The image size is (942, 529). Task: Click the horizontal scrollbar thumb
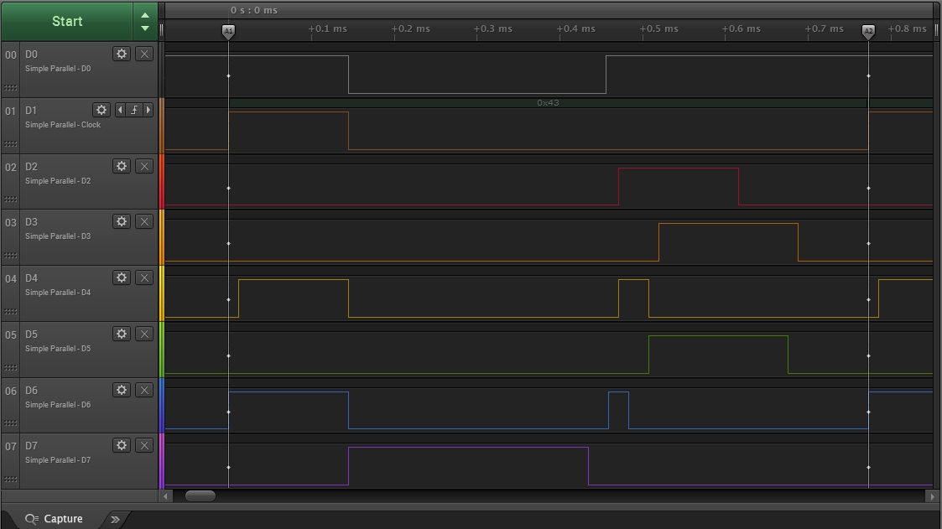click(200, 496)
